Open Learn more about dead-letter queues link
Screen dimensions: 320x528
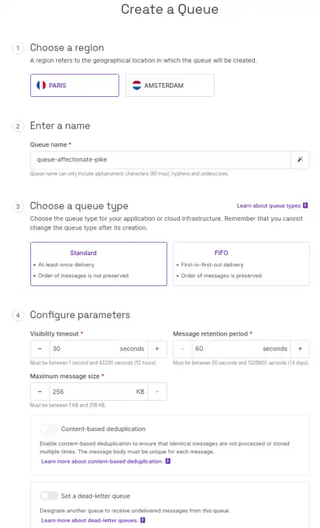click(90, 520)
